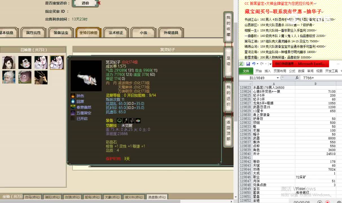
Task: Select Excel column B header
Action: [x=315, y=84]
